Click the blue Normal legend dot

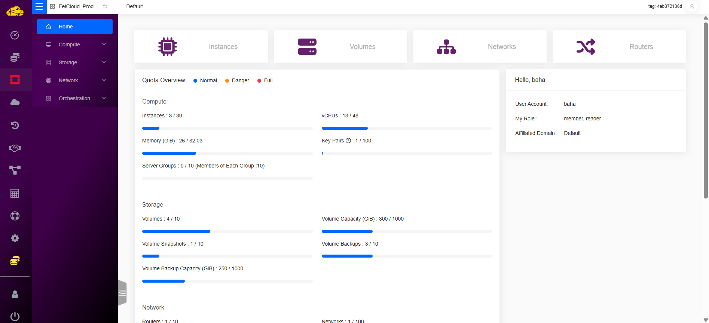195,81
